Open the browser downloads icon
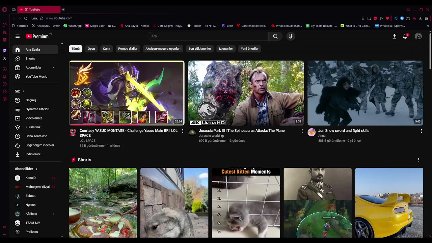 (420, 18)
